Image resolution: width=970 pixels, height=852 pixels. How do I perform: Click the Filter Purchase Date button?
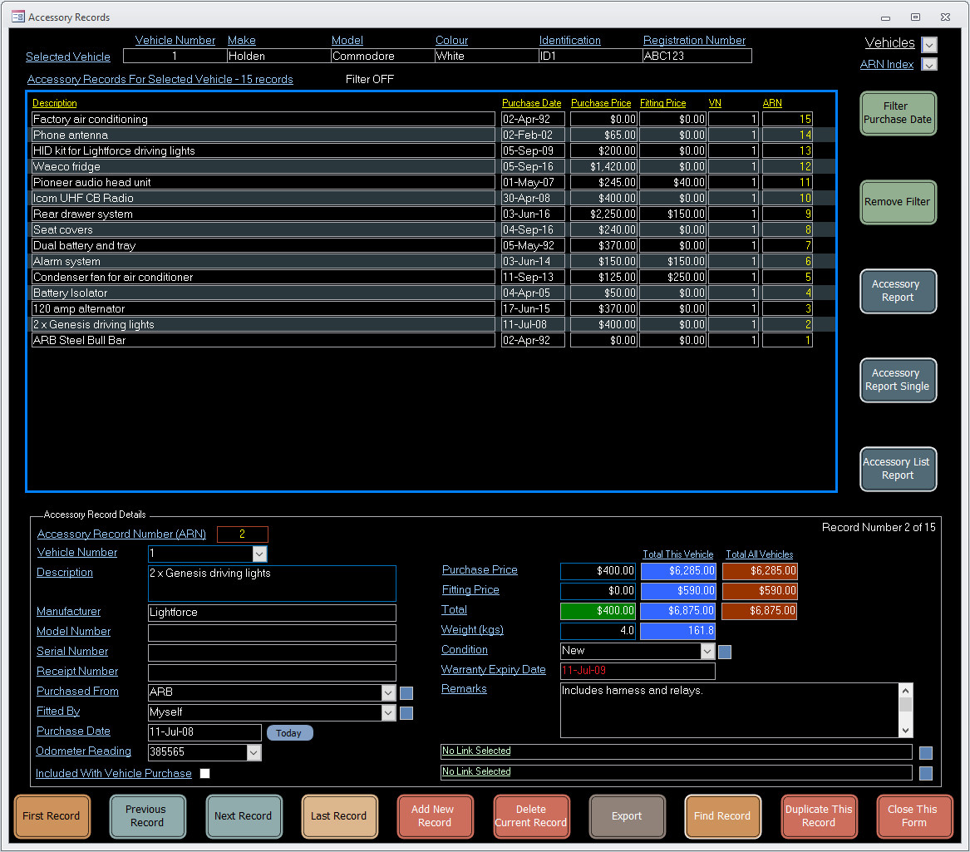click(898, 113)
